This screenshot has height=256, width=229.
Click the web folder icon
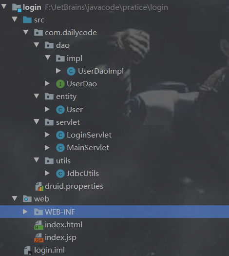tap(27, 199)
